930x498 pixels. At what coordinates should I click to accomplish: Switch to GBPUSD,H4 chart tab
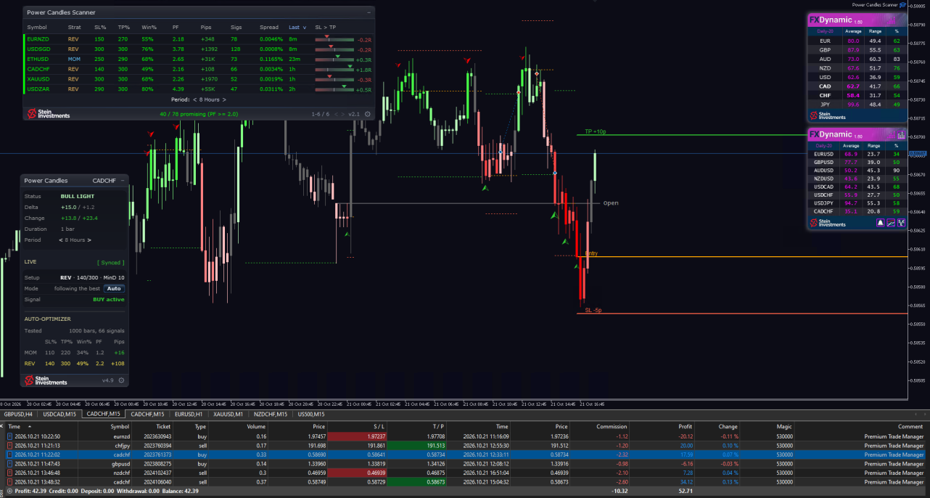18,415
